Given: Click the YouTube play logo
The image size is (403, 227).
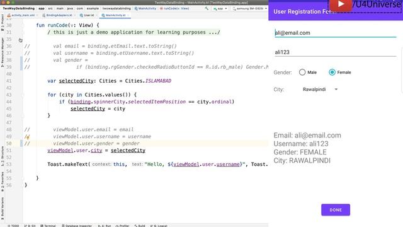Looking at the screenshot, I should (x=341, y=4).
